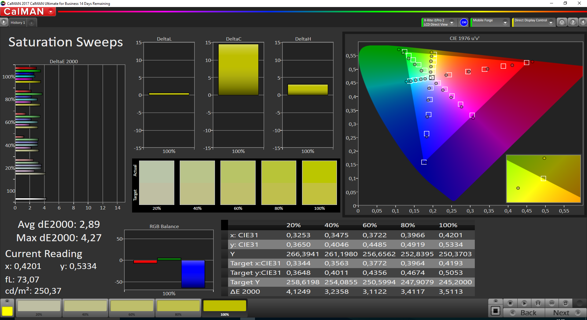Click the DeltaL chart title
The width and height of the screenshot is (587, 320).
click(164, 39)
